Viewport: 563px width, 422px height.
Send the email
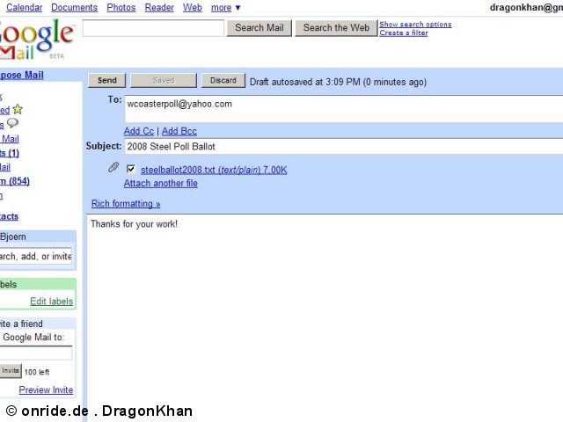point(107,80)
